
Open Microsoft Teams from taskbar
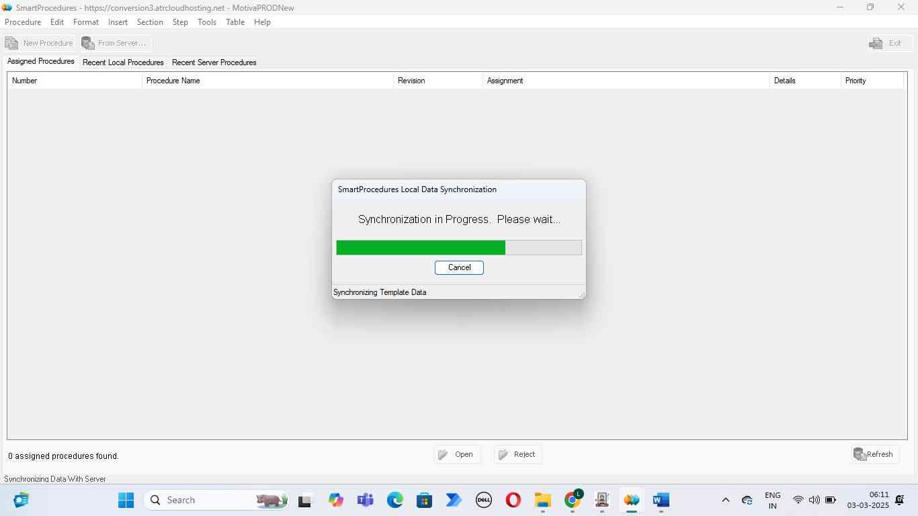click(365, 500)
